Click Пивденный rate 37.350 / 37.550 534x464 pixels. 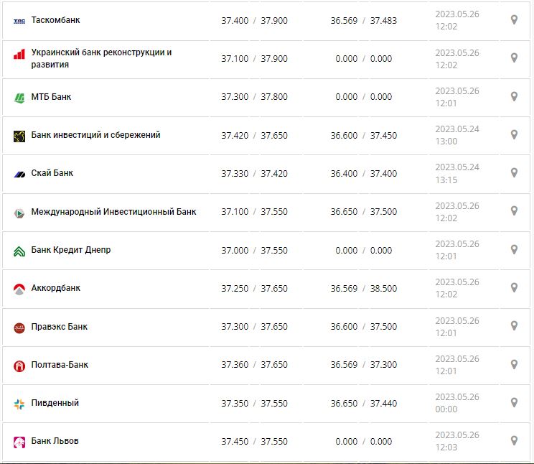coord(254,403)
